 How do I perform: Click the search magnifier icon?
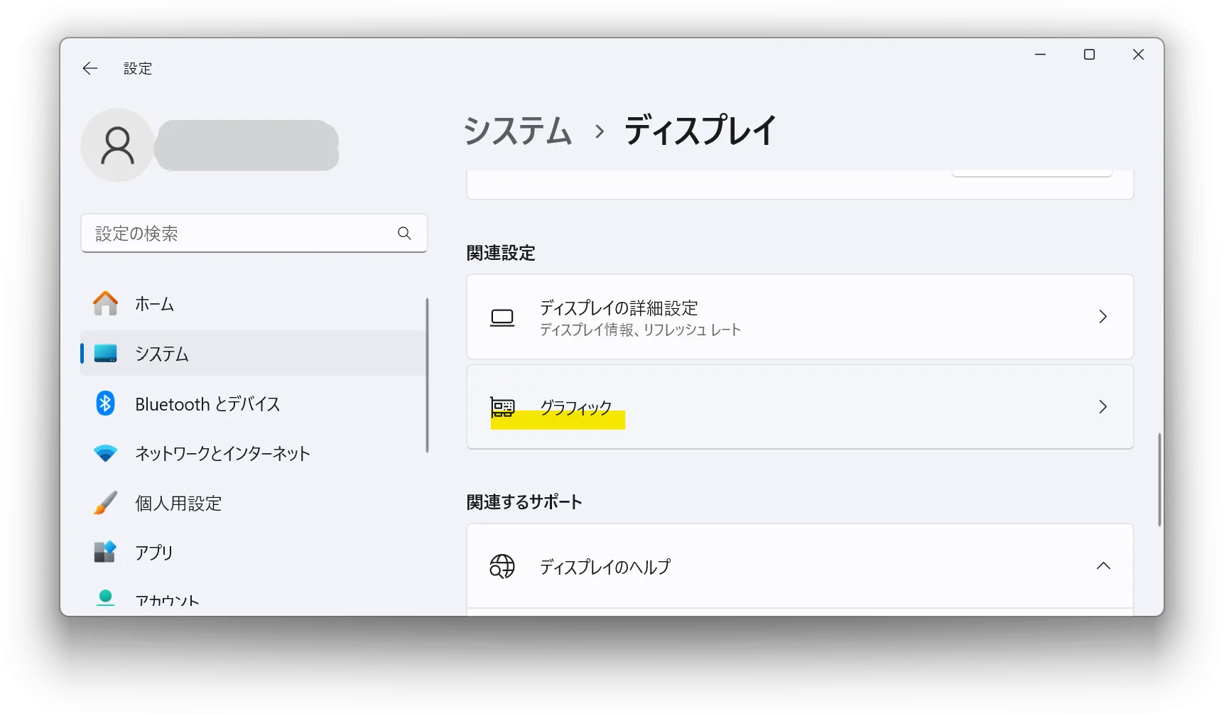point(404,233)
